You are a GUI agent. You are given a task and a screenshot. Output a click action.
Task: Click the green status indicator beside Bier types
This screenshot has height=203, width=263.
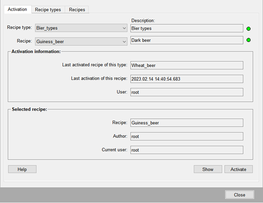click(248, 29)
